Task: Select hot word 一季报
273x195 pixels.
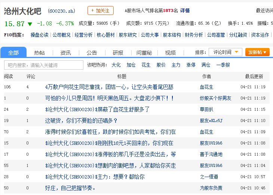Action: click(223, 65)
